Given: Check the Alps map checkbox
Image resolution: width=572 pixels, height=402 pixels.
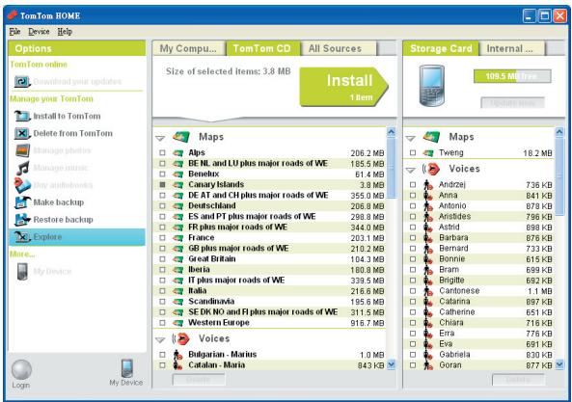Looking at the screenshot, I should coord(162,153).
